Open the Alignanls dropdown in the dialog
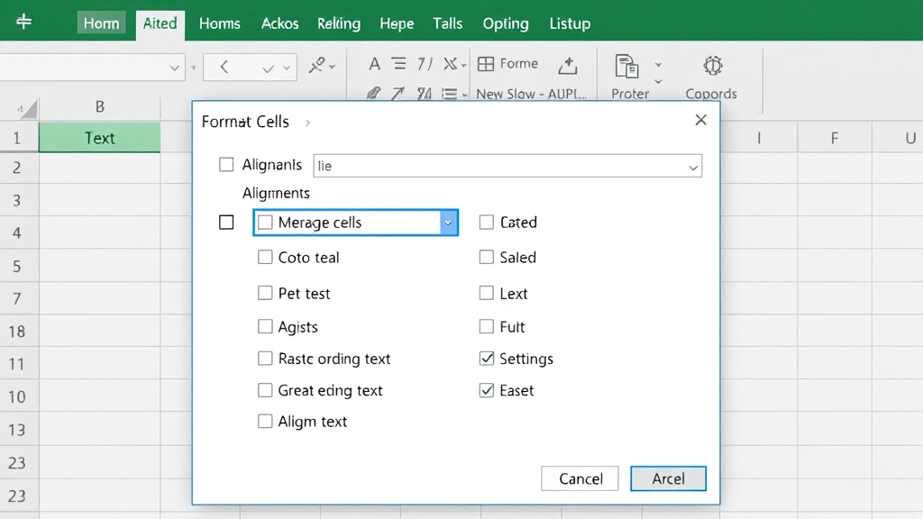The height and width of the screenshot is (519, 923). coord(692,166)
